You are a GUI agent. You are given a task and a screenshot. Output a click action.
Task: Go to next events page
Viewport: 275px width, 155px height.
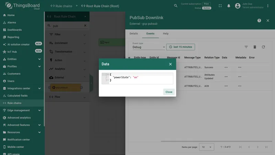click(x=257, y=147)
